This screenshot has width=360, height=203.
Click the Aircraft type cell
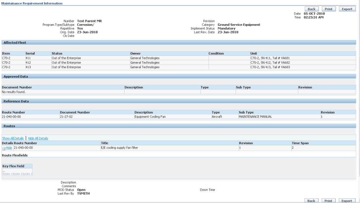217,117
